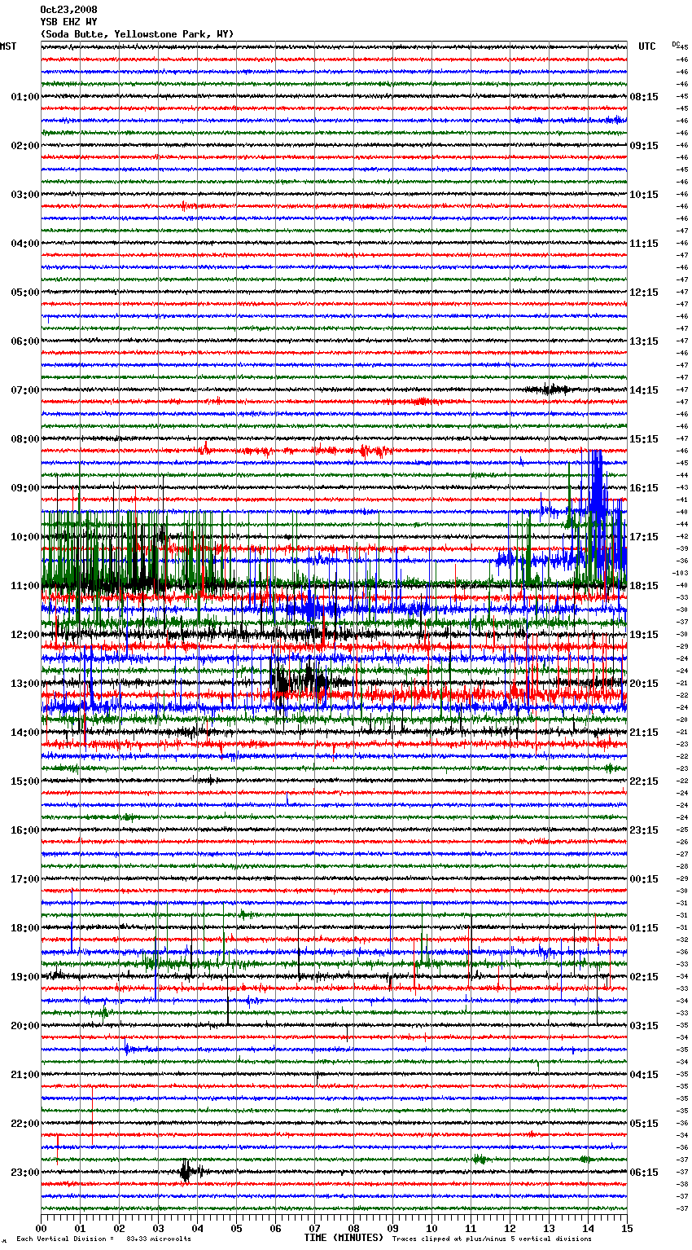
Task: Select the "15:00" MST time label
Action: click(x=25, y=781)
